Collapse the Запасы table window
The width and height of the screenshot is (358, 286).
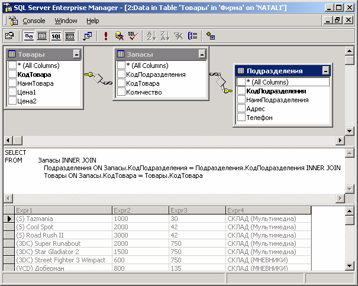click(x=202, y=54)
